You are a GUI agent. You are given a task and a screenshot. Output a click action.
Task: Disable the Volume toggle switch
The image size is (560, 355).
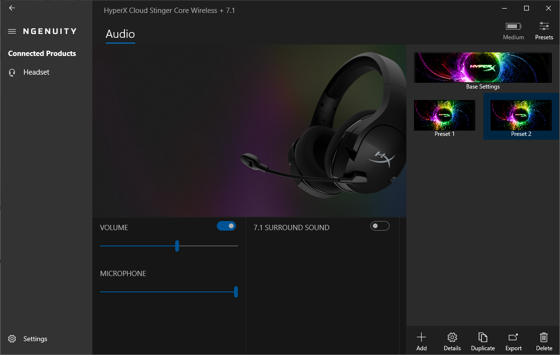pos(226,226)
